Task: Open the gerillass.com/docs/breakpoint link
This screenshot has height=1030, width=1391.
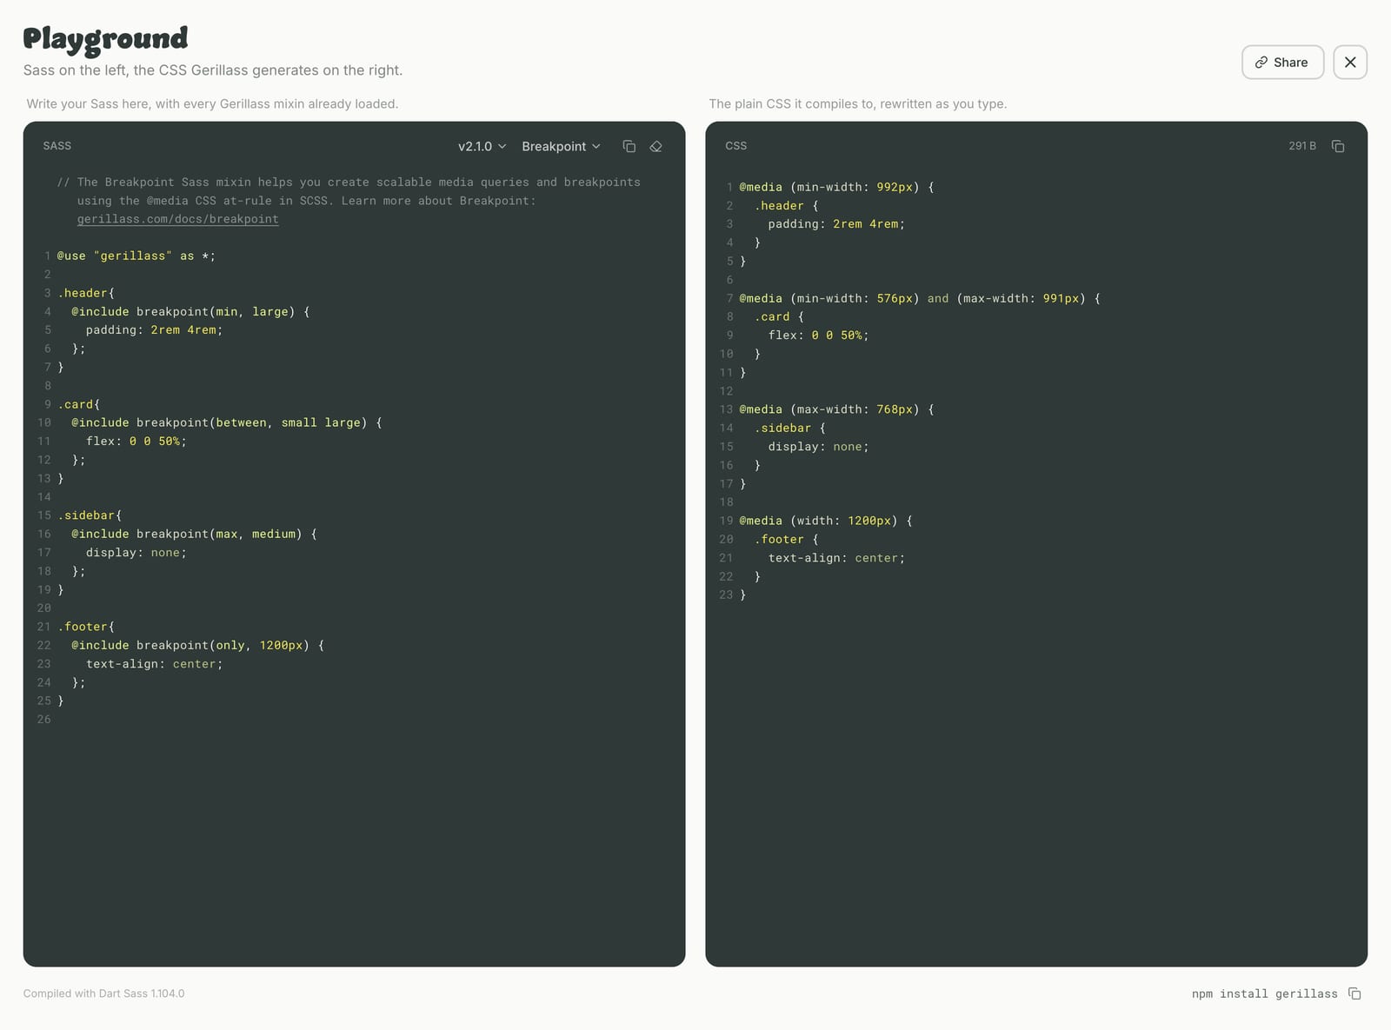Action: pyautogui.click(x=177, y=219)
